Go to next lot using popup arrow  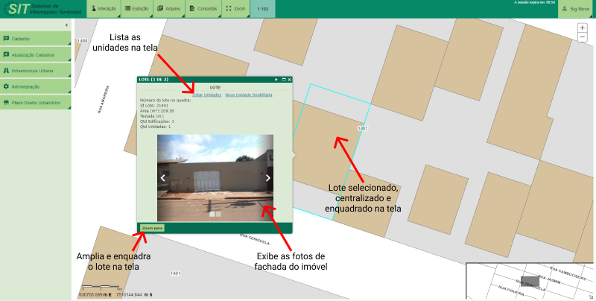[x=276, y=79]
